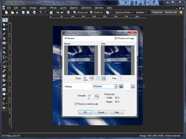Viewport: 186px width, 139px height.
Task: Collapse the Preview section triangle
Action: (x=65, y=38)
